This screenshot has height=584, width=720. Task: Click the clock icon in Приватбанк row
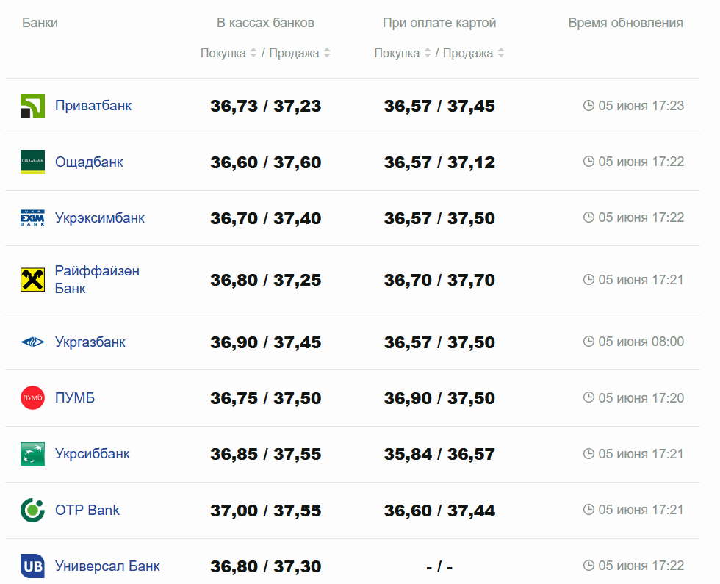(588, 106)
